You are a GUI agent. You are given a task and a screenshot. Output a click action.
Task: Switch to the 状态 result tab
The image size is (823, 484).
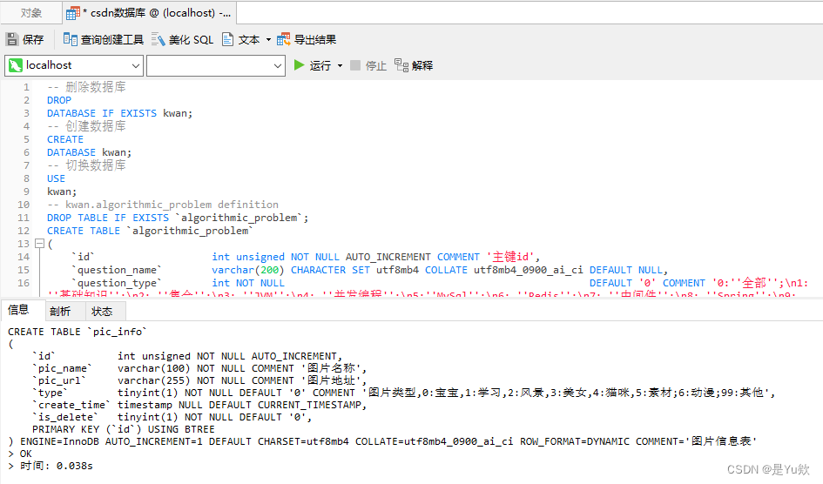(x=102, y=312)
